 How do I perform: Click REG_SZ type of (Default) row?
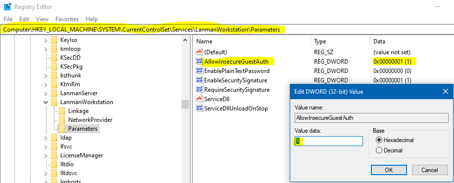coord(324,52)
